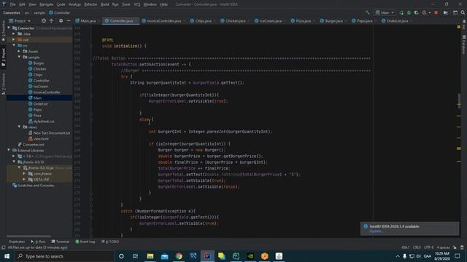Open the Build menu
This screenshot has width=467, height=262.
click(x=105, y=4)
